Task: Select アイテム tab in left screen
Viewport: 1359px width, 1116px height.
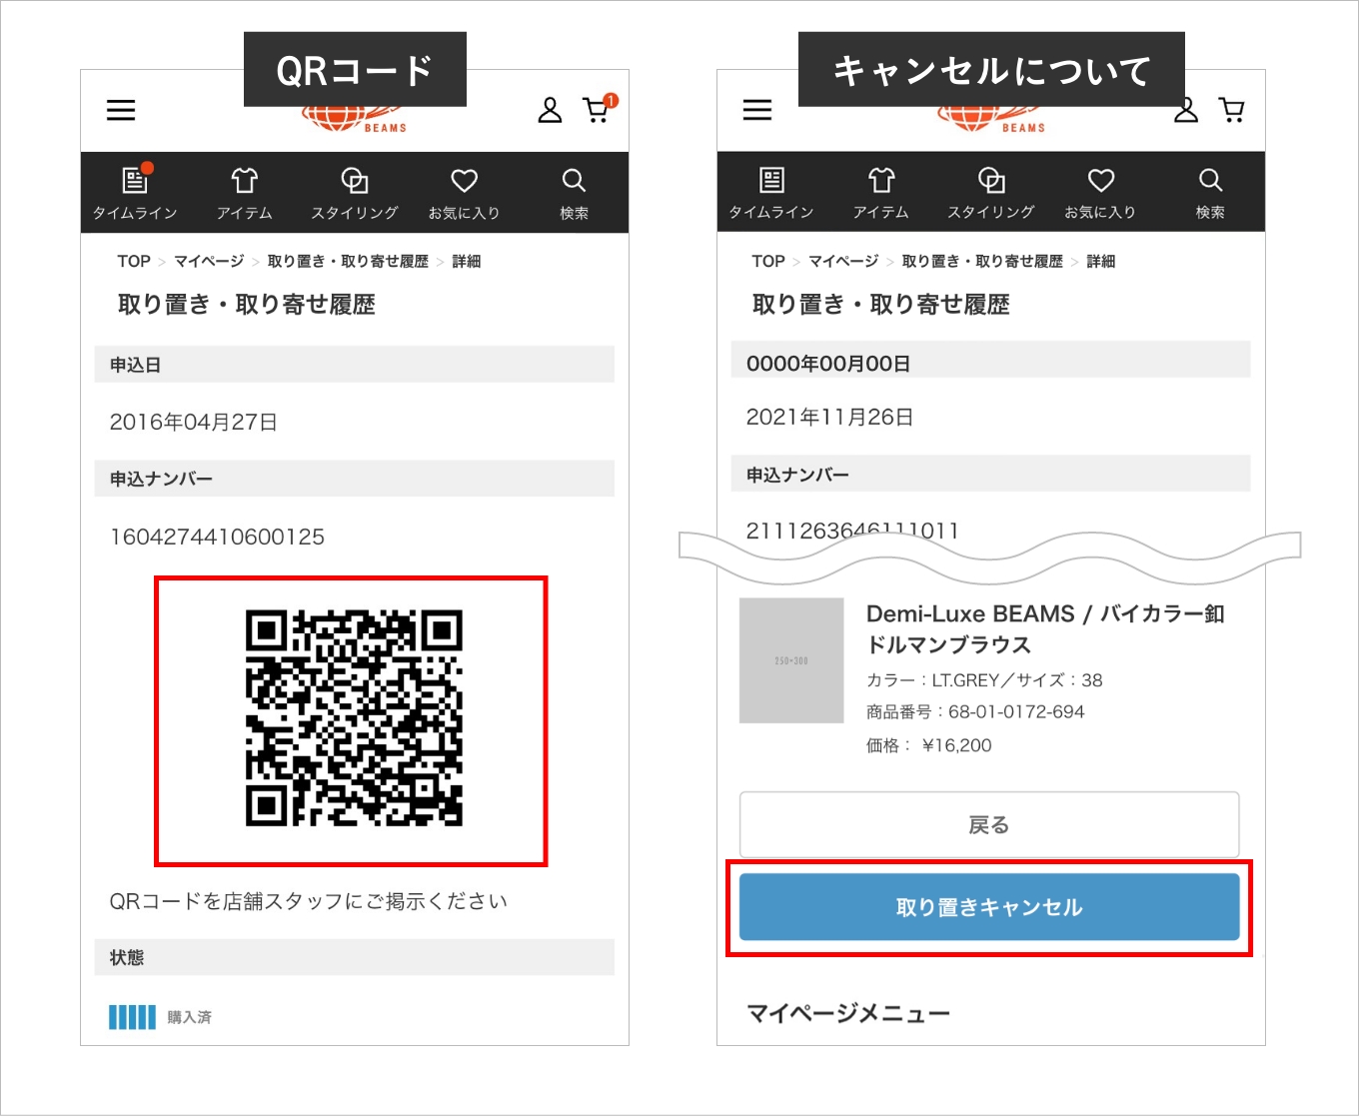Action: [x=245, y=193]
